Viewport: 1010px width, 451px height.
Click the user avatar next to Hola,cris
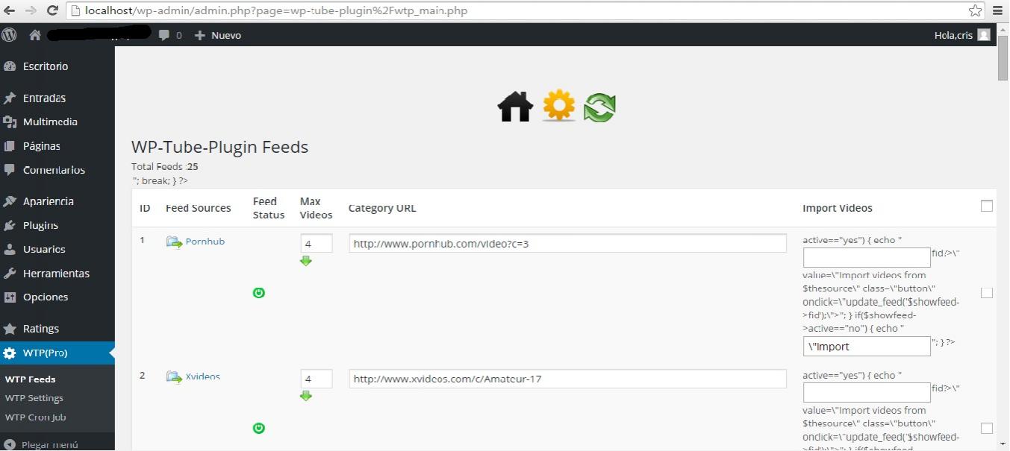pos(984,35)
